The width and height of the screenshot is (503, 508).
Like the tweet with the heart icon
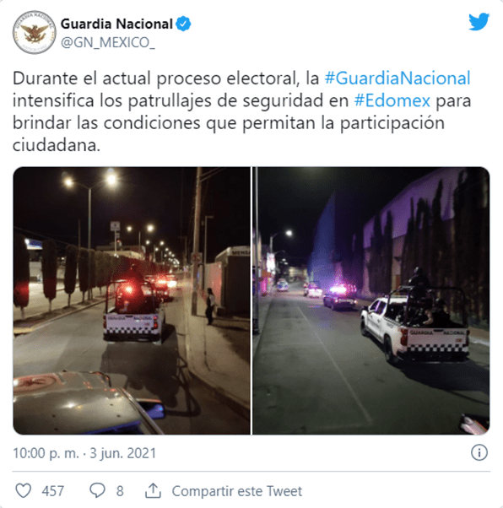coord(24,490)
